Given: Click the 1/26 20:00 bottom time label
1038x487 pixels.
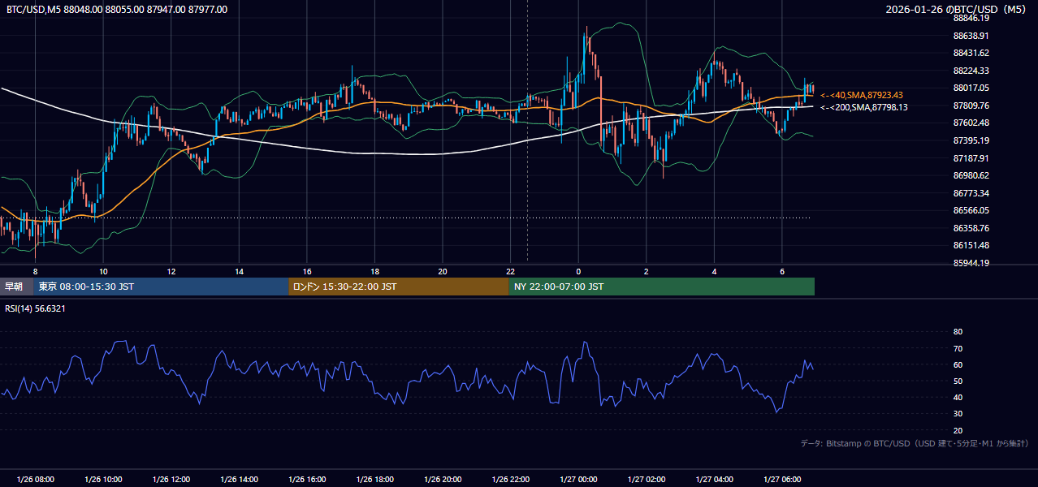Looking at the screenshot, I should coord(442,480).
